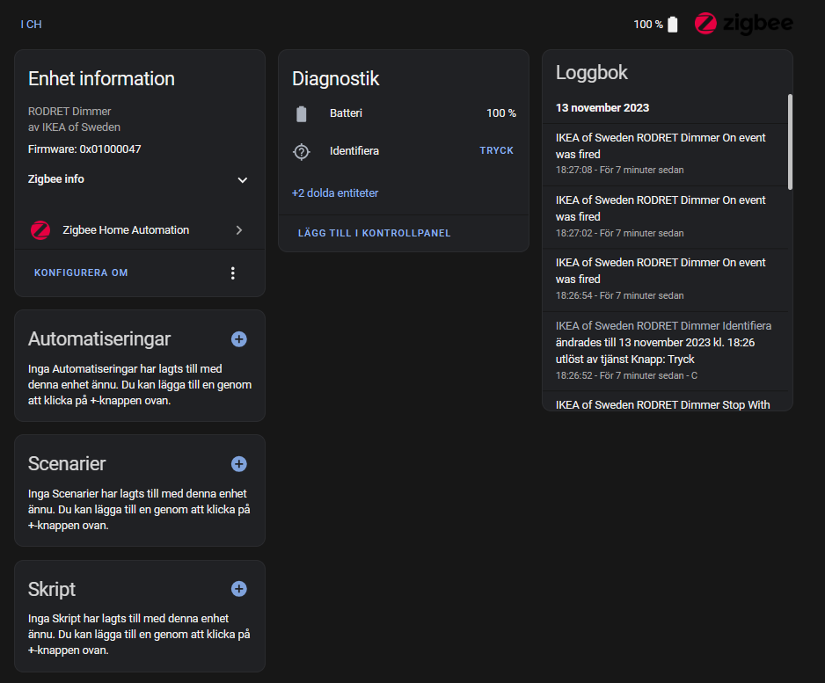Click the red Zigbee Home Automation icon
Image resolution: width=825 pixels, height=683 pixels.
(x=40, y=230)
